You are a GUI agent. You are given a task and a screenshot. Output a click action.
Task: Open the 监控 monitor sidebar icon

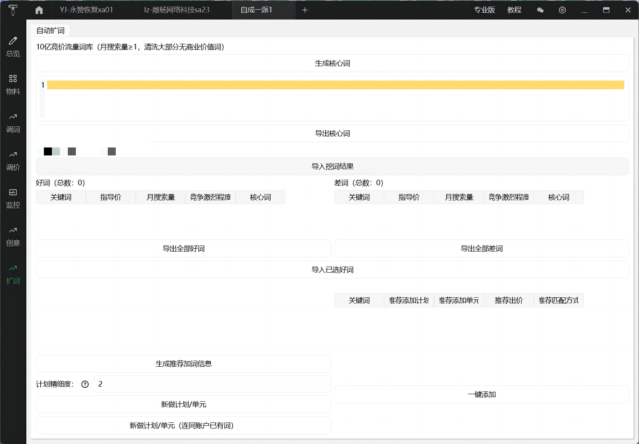(13, 198)
